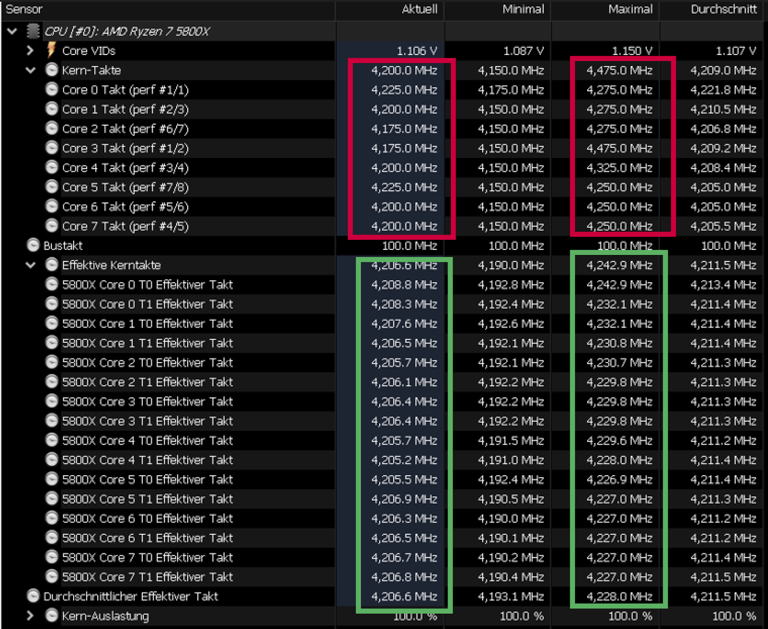
Task: Select 5800X Core 2 T0 Effektiver Takt label
Action: [147, 362]
